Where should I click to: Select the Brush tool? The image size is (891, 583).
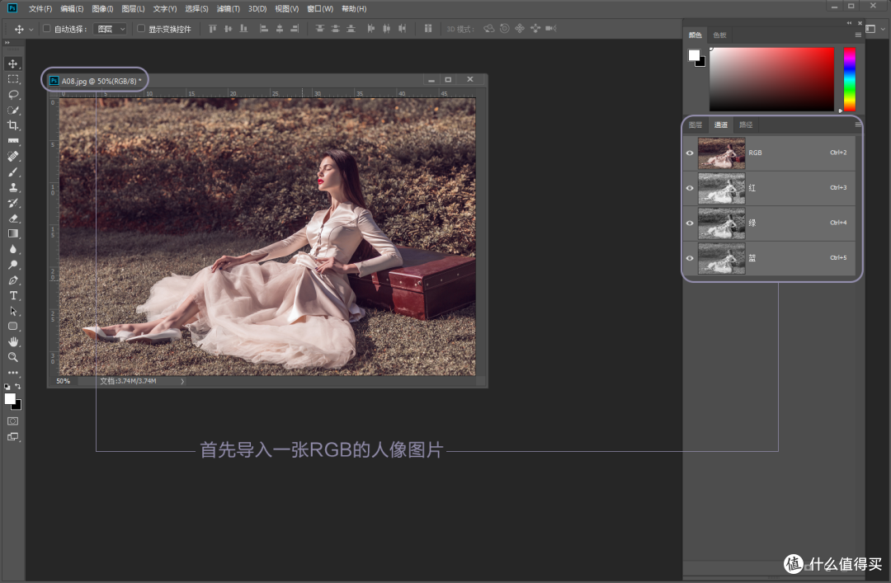pos(12,172)
